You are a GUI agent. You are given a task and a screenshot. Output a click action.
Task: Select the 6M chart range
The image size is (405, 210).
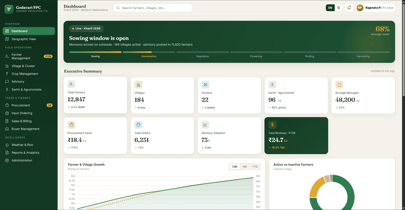coord(244,167)
